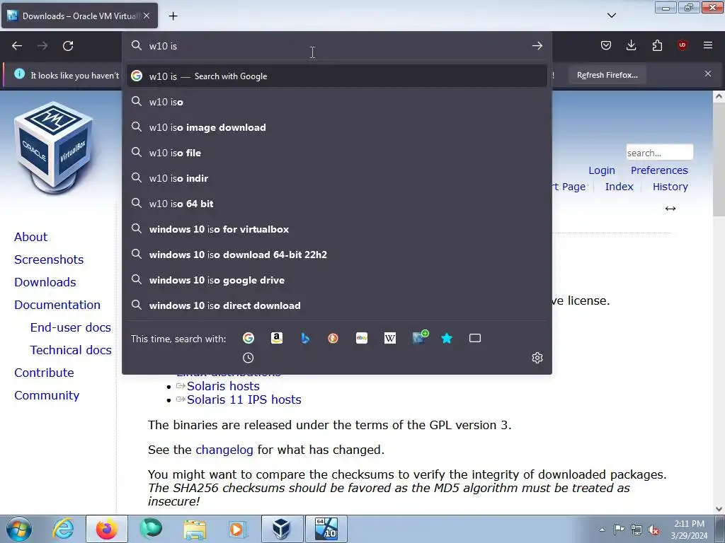Search this time with DuckDuckGo
This screenshot has height=543, width=725.
coord(333,339)
